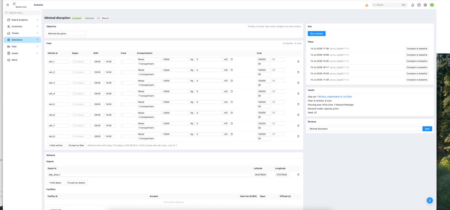Delete depot dep_alula_1 with the trash icon
Image resolution: width=450 pixels, height=210 pixels.
tap(298, 175)
